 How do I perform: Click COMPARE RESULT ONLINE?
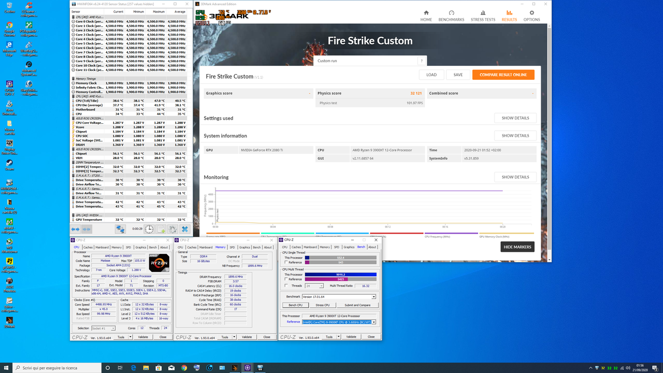click(503, 74)
